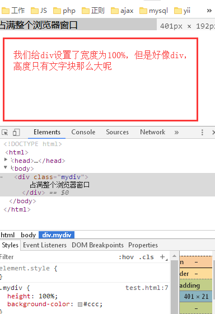Switch to the Styles pane tab
The width and height of the screenshot is (215, 314).
click(x=10, y=245)
